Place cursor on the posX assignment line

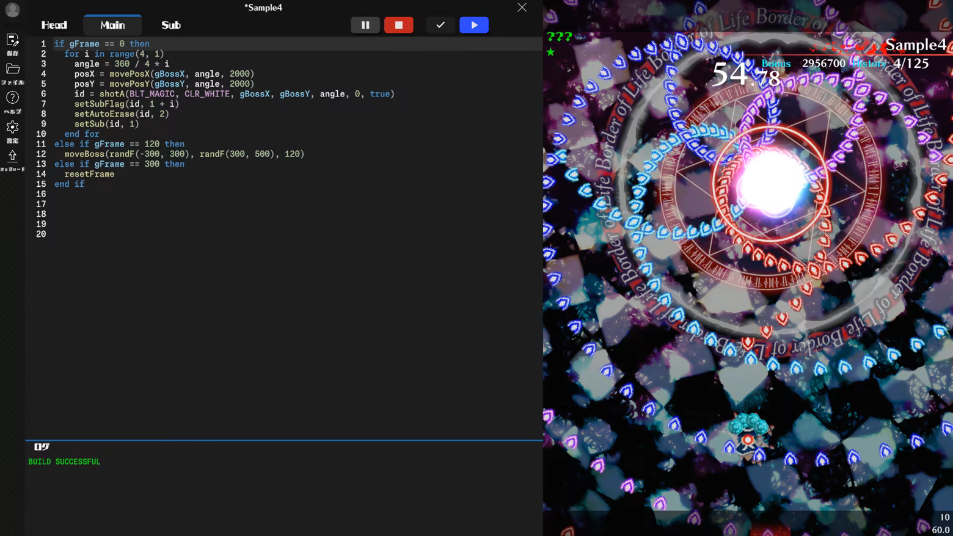[x=164, y=74]
